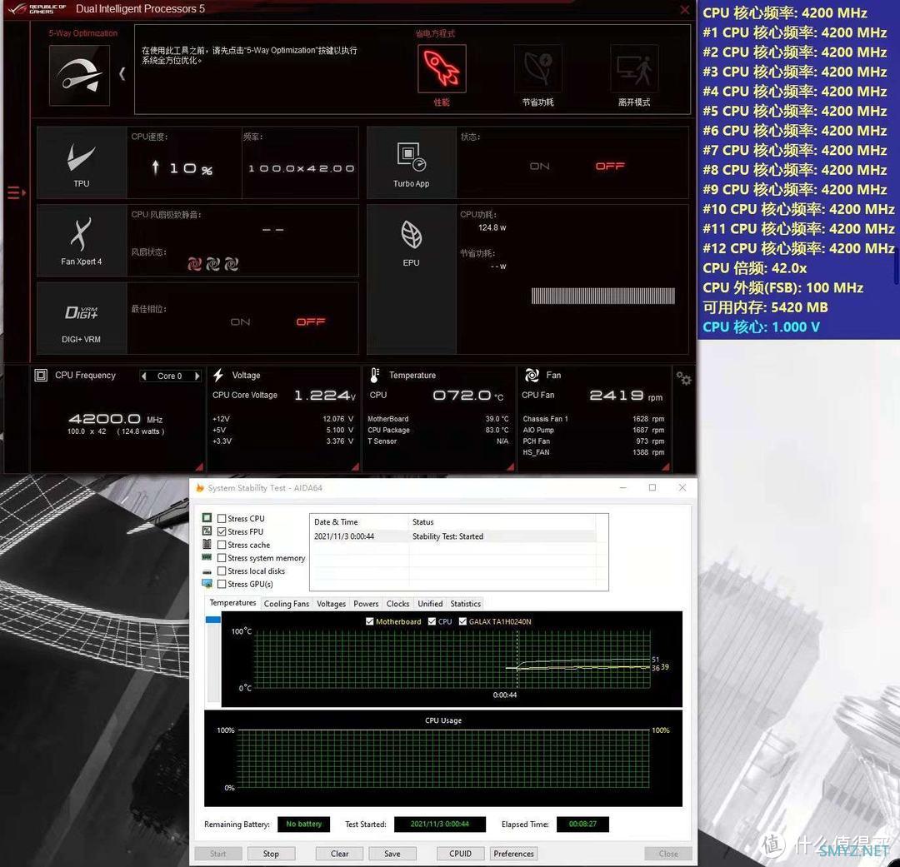This screenshot has width=900, height=867.
Task: Uncheck the Stress FPU checkbox
Action: [x=222, y=532]
